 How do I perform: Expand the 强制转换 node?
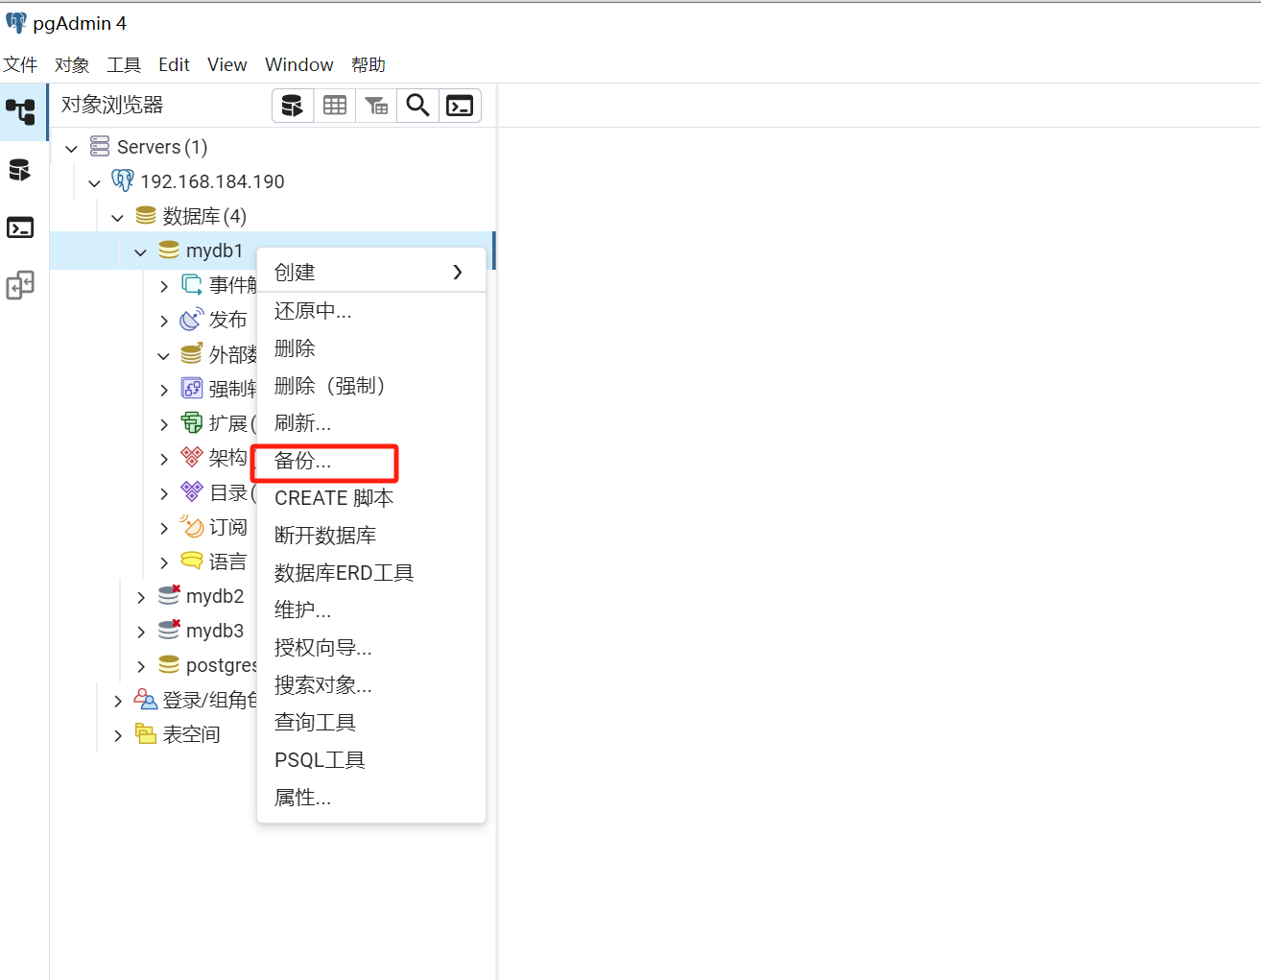163,390
